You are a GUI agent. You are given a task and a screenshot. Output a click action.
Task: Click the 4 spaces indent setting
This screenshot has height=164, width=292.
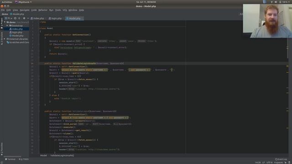278,163
